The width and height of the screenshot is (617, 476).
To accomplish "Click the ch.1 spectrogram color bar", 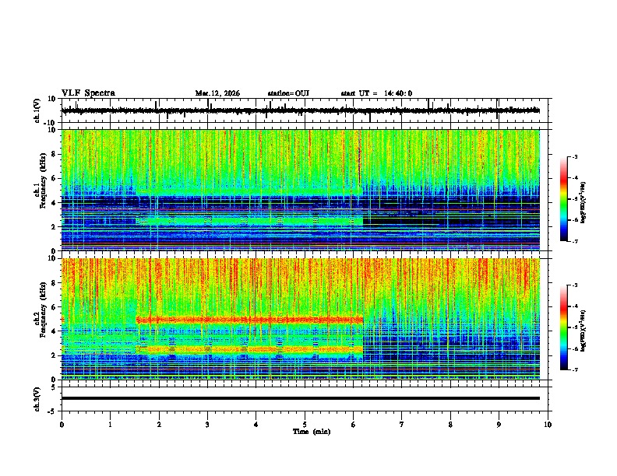I will click(x=563, y=199).
